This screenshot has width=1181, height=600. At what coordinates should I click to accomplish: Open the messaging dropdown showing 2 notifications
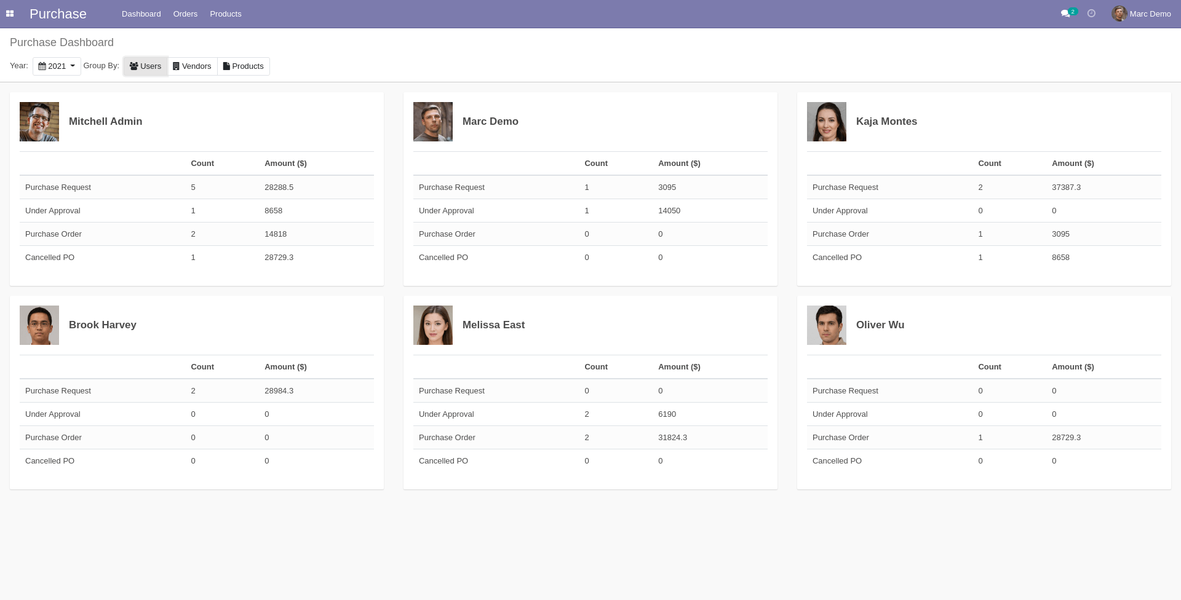(x=1066, y=14)
